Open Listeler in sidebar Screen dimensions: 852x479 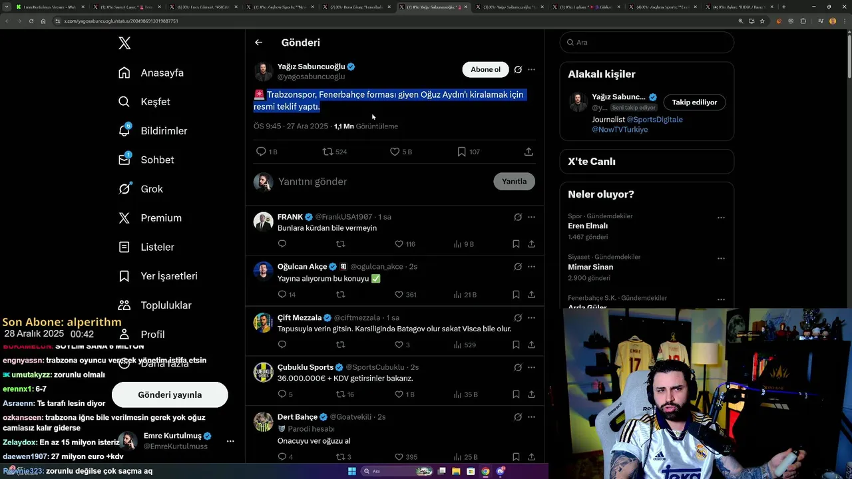(146, 247)
